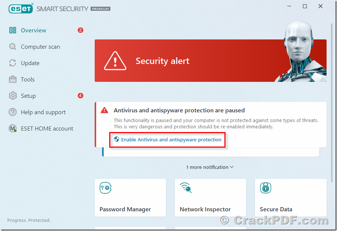This screenshot has height=231, width=337.
Task: Click the red warning triangle in notification
Action: pyautogui.click(x=104, y=110)
